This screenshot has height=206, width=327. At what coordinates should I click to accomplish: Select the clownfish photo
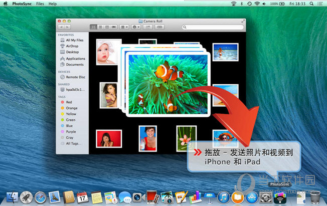coord(168,84)
